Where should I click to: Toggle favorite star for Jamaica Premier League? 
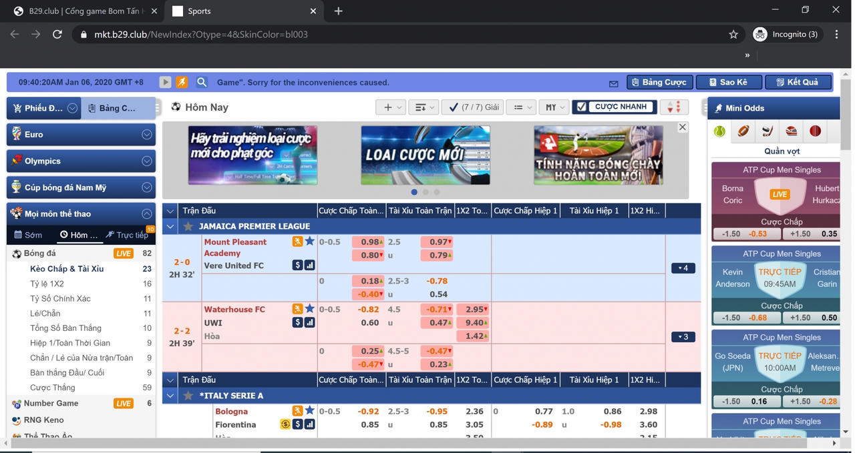(x=188, y=227)
